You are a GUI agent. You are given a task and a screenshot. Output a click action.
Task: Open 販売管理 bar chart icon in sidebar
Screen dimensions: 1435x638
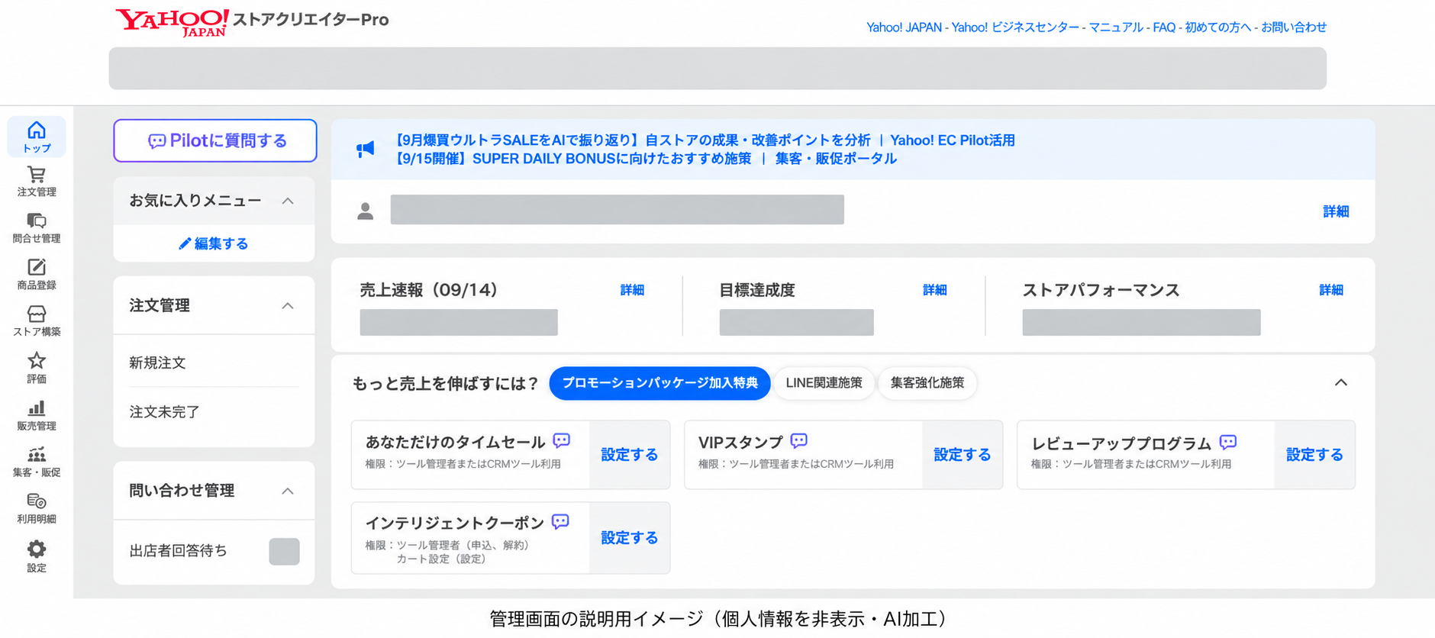(x=37, y=415)
